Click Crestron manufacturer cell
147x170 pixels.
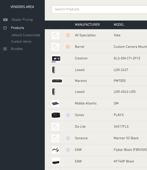pyautogui.click(x=81, y=58)
